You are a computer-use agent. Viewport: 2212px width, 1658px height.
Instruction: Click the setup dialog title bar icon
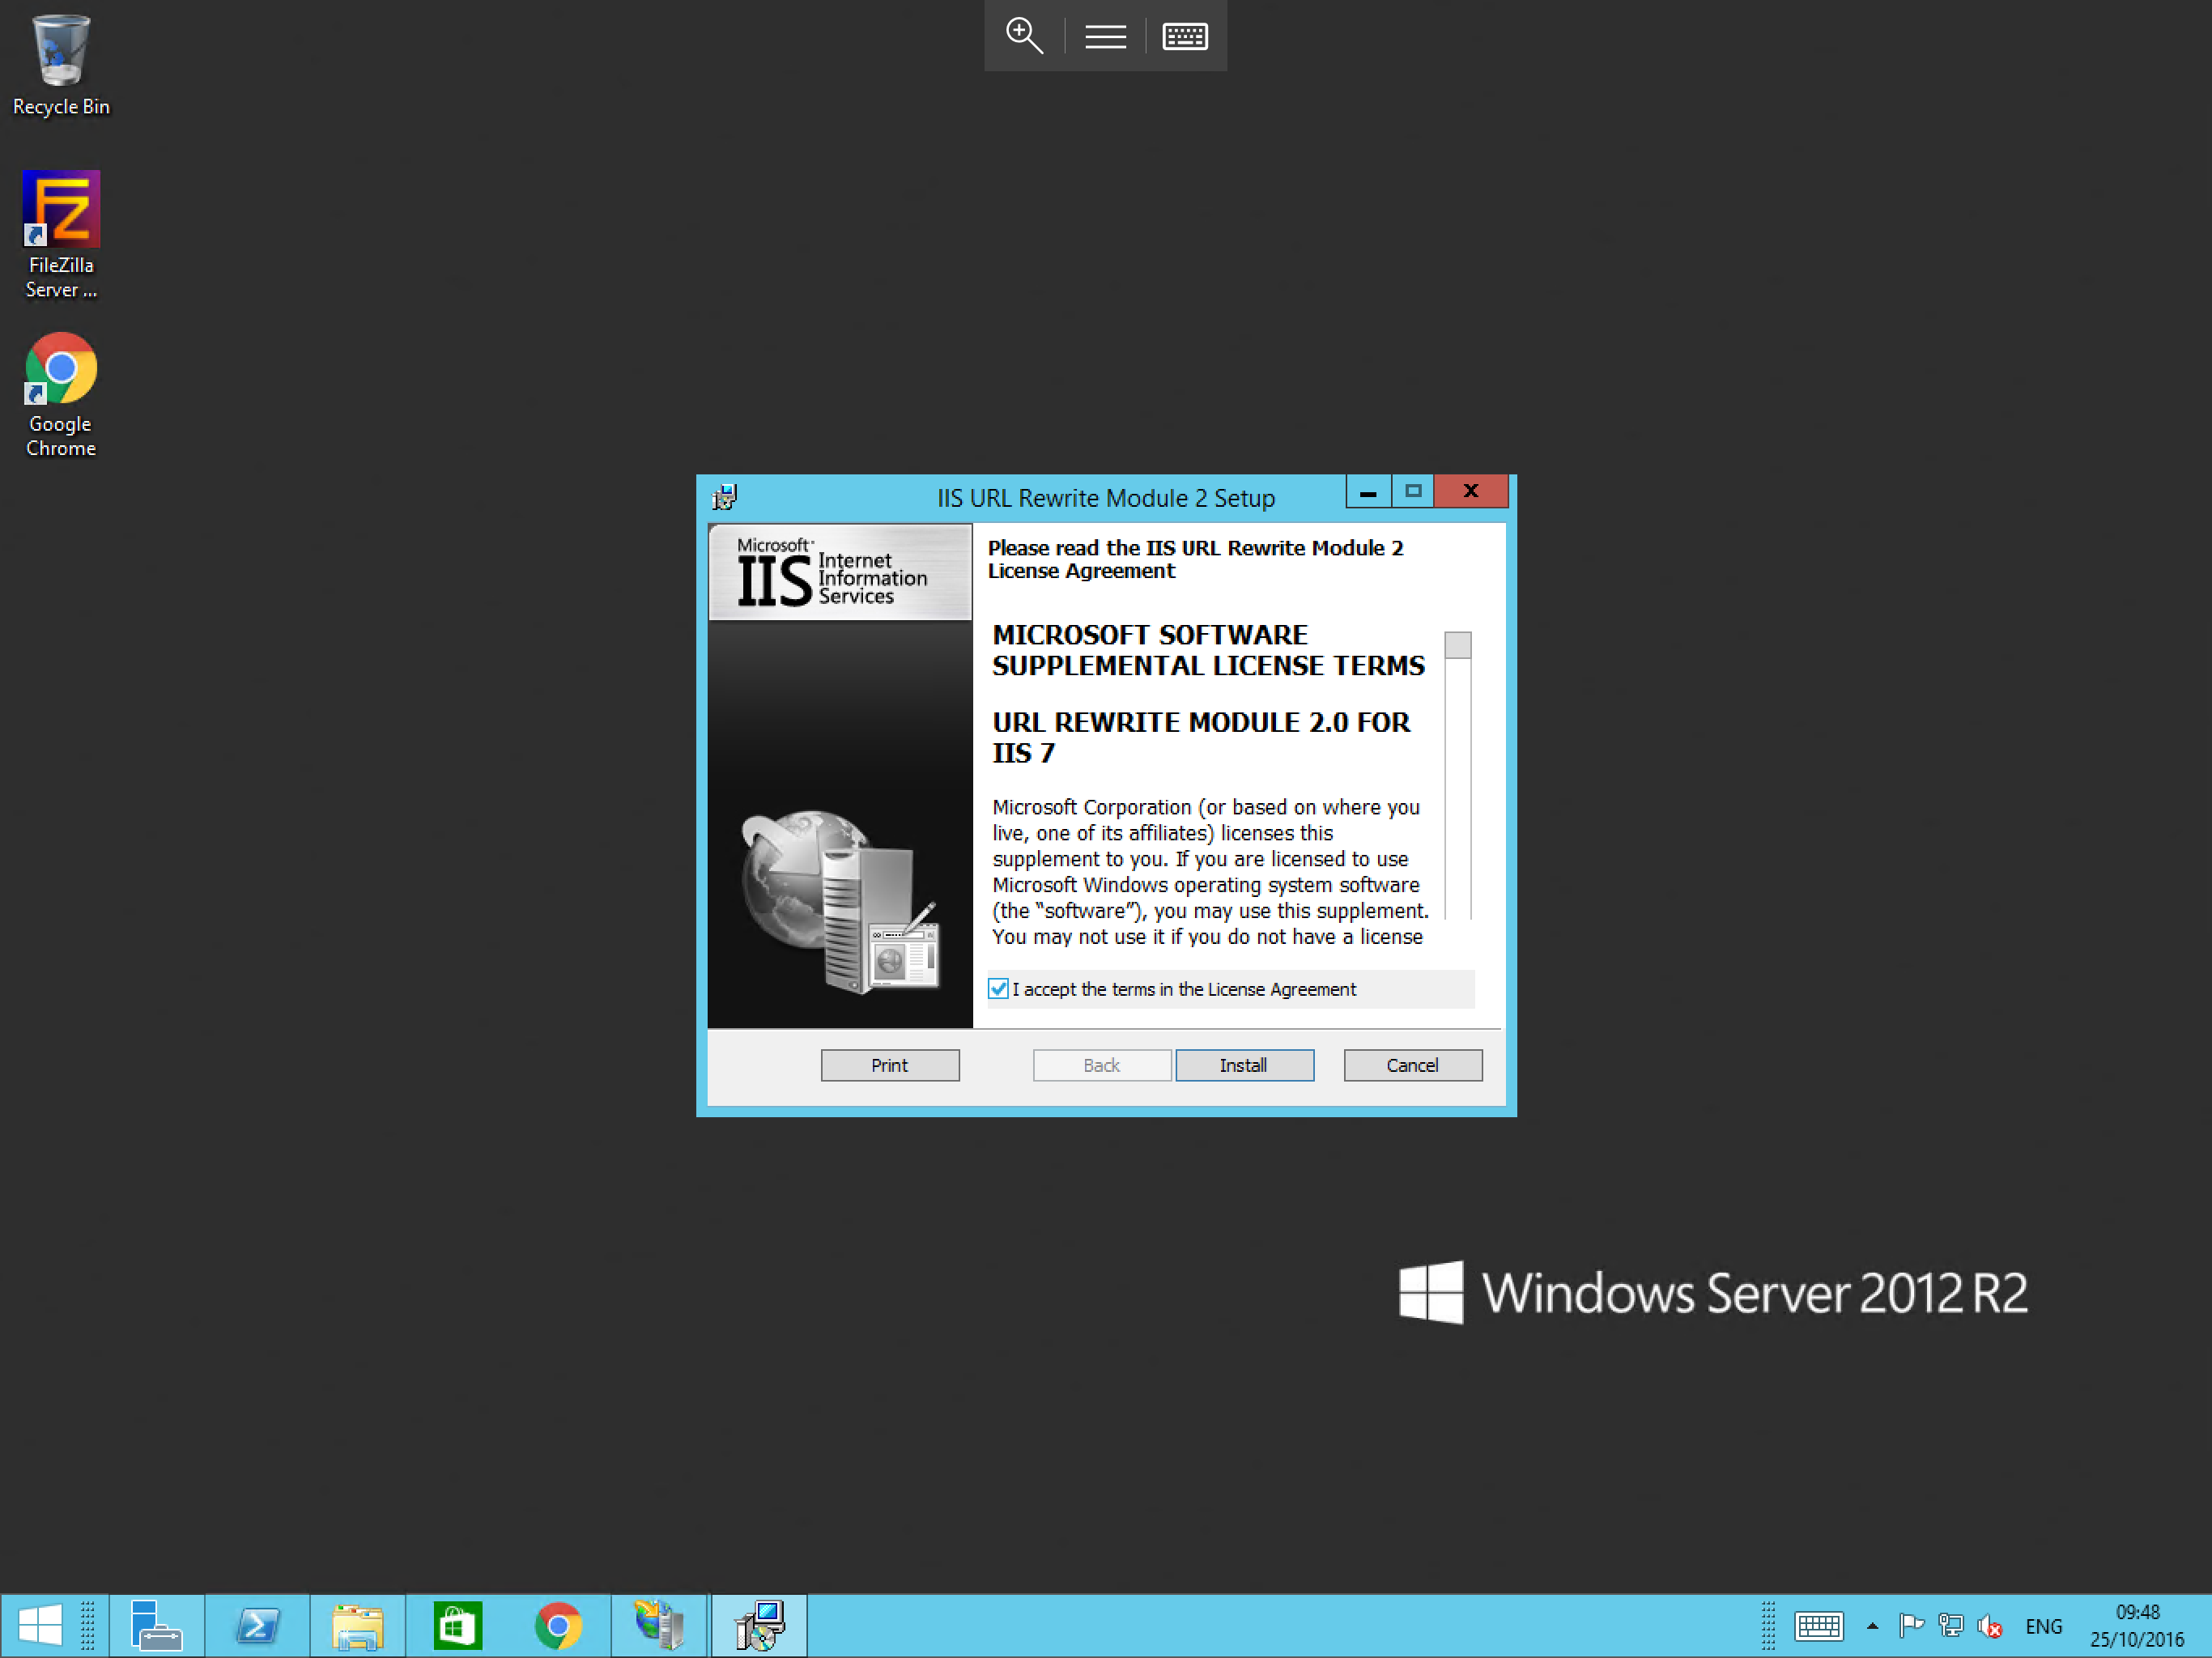click(725, 497)
